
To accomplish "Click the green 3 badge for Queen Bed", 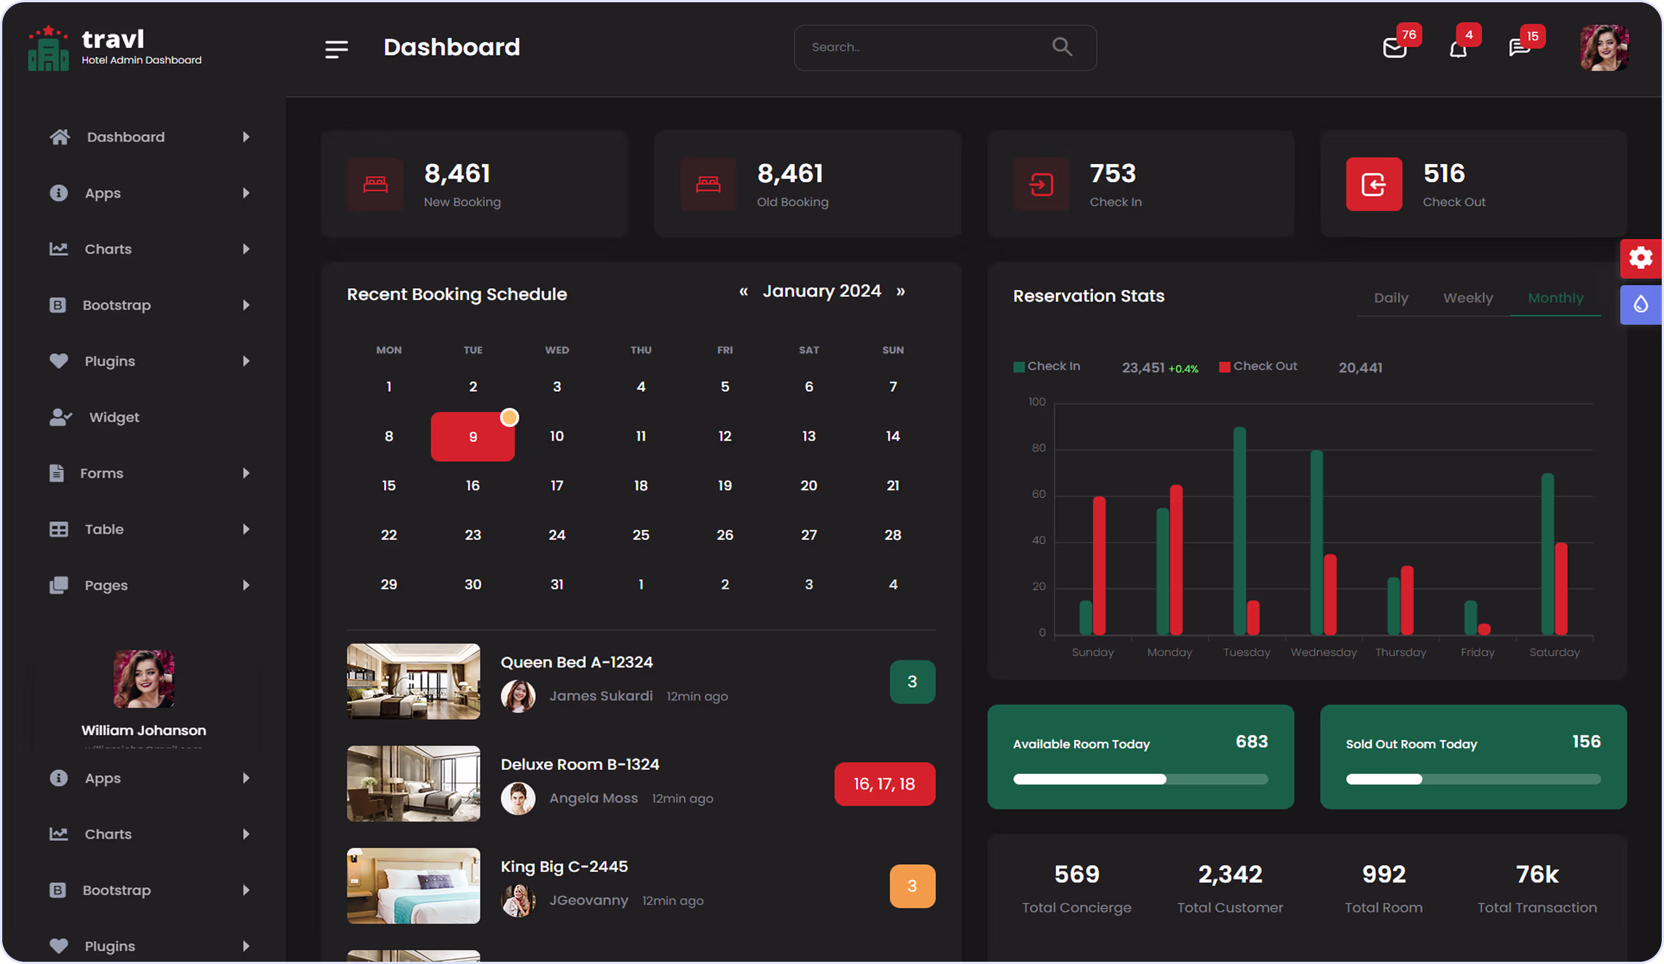I will [912, 682].
